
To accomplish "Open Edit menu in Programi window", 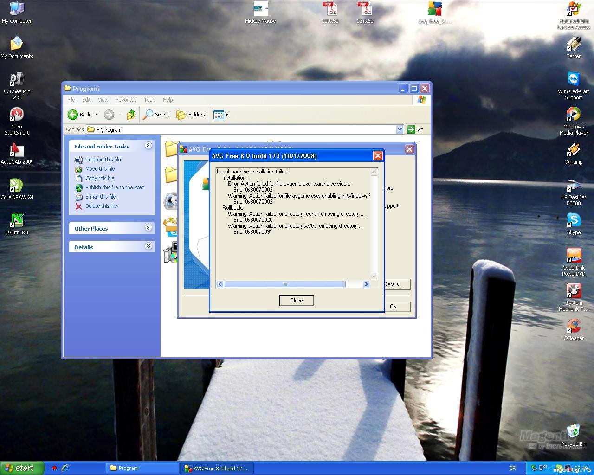I will (86, 100).
